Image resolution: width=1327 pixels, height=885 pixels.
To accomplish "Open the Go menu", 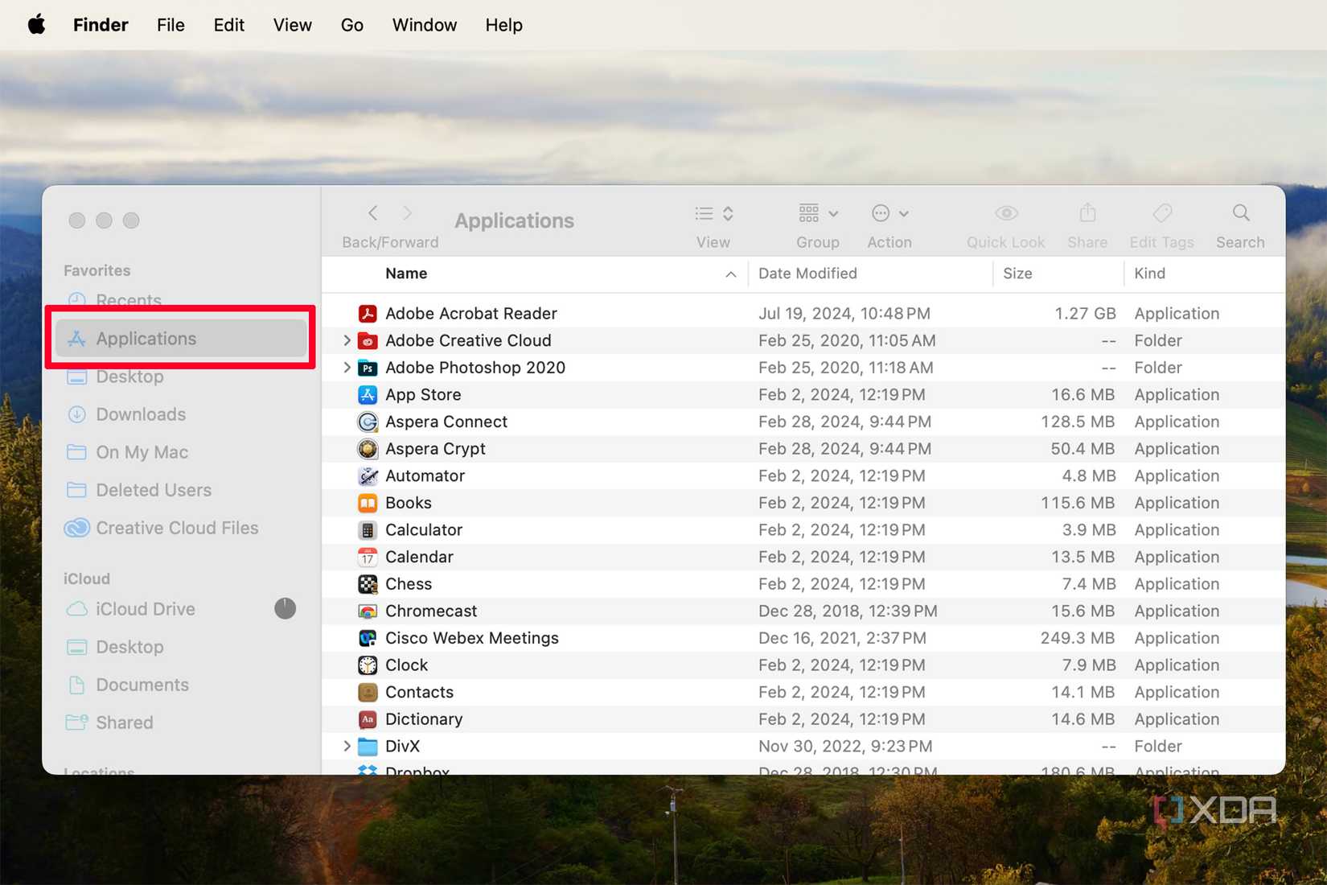I will click(x=351, y=24).
